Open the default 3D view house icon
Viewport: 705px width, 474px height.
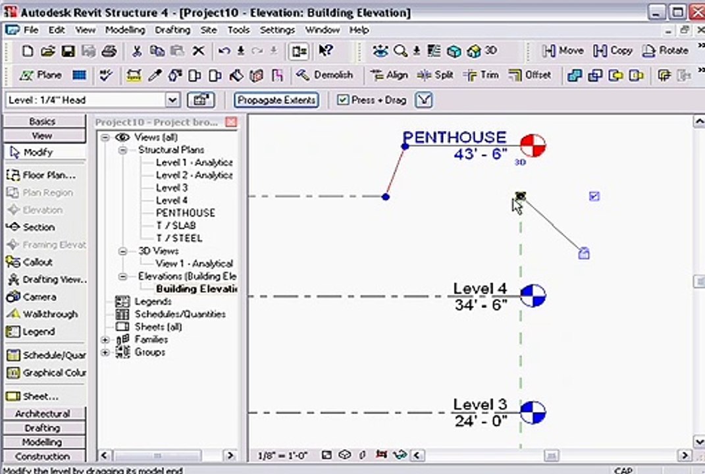[x=473, y=51]
